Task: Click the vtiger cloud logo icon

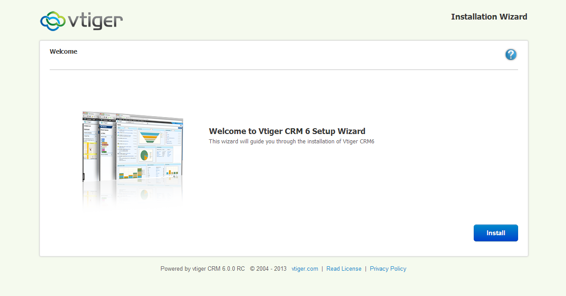Action: point(53,21)
